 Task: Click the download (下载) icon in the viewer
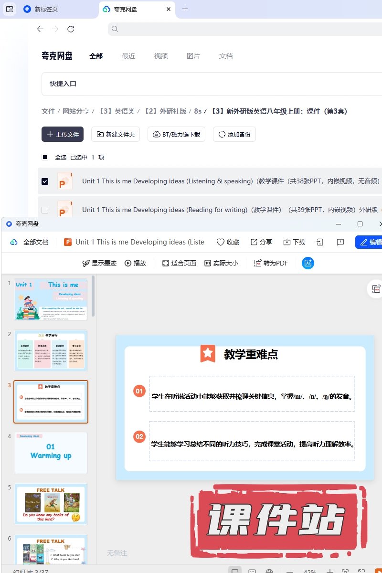287,242
